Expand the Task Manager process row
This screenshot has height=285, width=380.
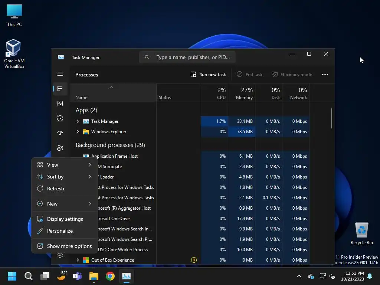point(78,121)
